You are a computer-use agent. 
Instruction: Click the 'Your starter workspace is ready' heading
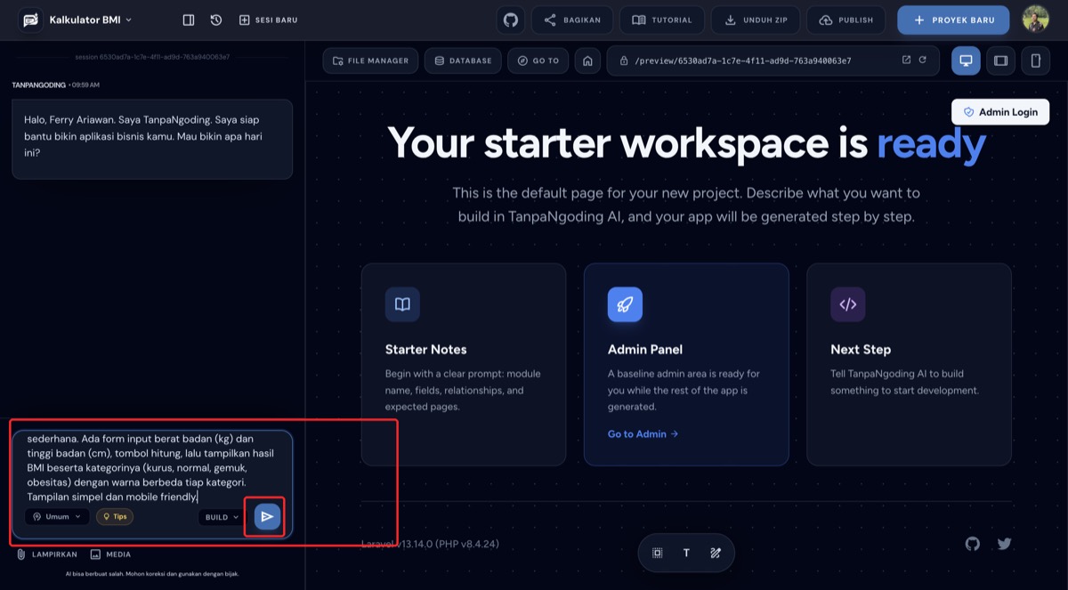coord(686,144)
